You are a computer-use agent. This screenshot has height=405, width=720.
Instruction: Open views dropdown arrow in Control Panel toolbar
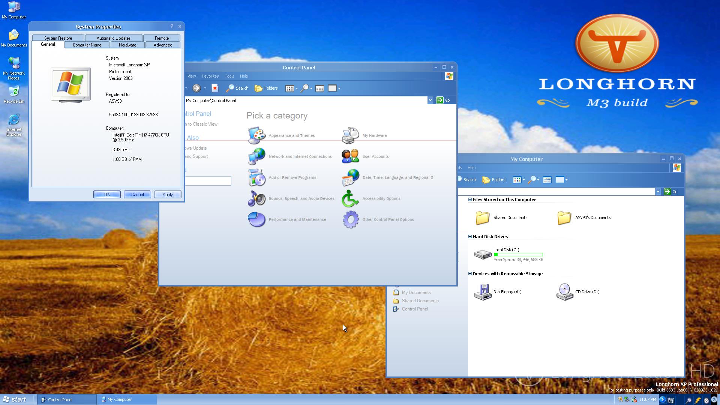(x=296, y=88)
